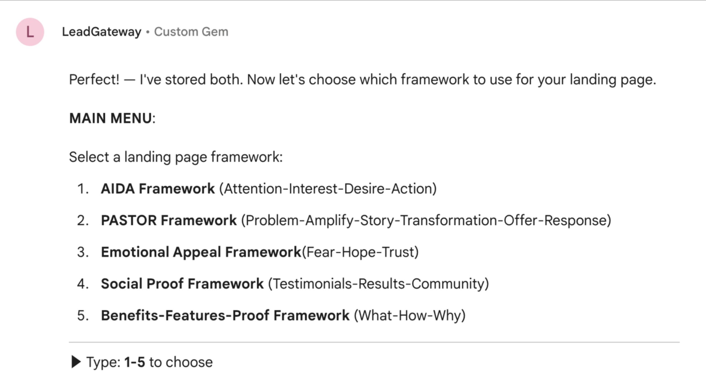Viewport: 706px width, 391px height.
Task: Select the AIDA Framework option
Action: 157,189
